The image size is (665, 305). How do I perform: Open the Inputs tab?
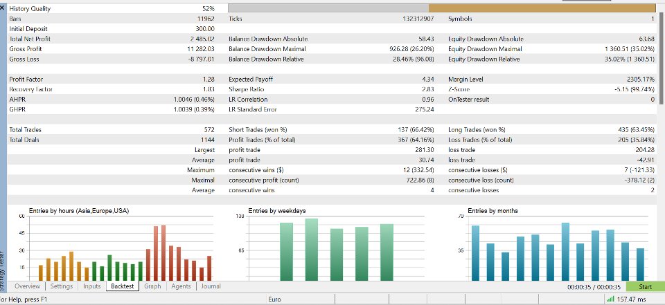click(x=91, y=286)
